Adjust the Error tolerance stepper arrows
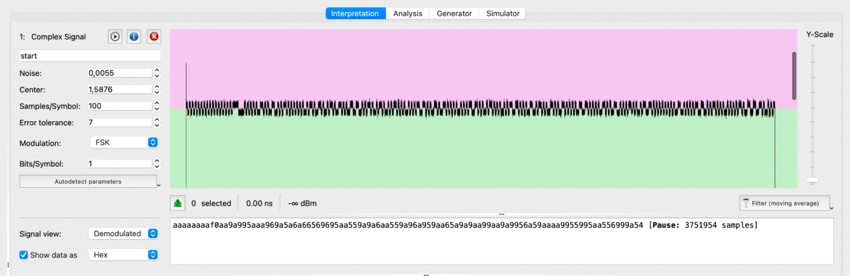 [157, 123]
